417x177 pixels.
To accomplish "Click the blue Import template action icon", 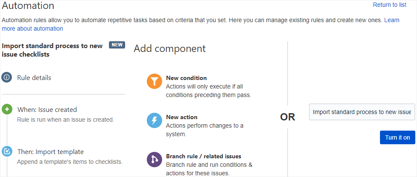I will coord(7,151).
